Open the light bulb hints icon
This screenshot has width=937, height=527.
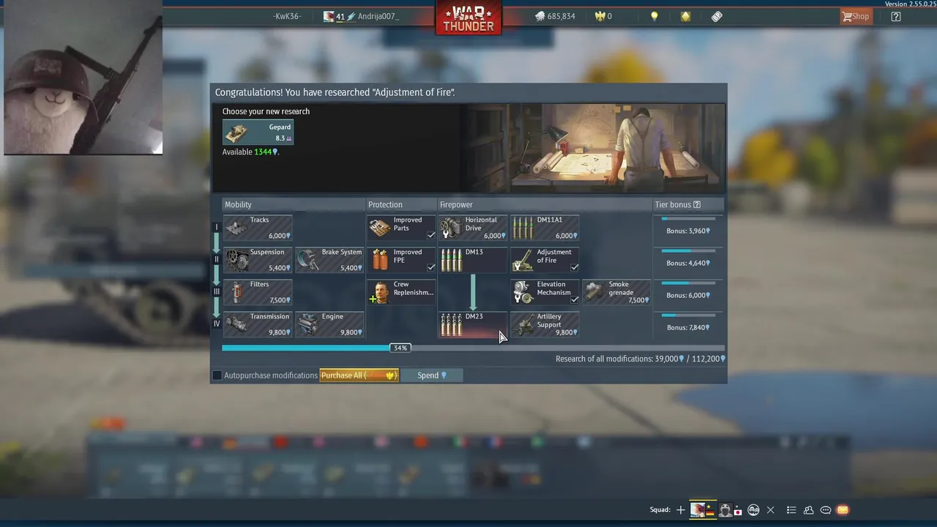click(x=654, y=16)
